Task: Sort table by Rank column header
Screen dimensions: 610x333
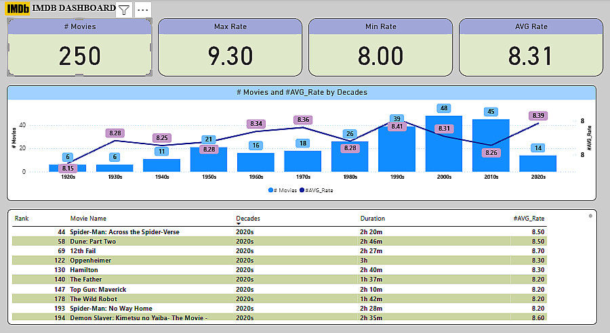Action: click(22, 219)
